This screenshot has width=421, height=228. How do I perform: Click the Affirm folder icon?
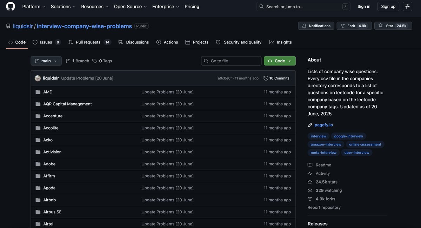click(x=38, y=176)
